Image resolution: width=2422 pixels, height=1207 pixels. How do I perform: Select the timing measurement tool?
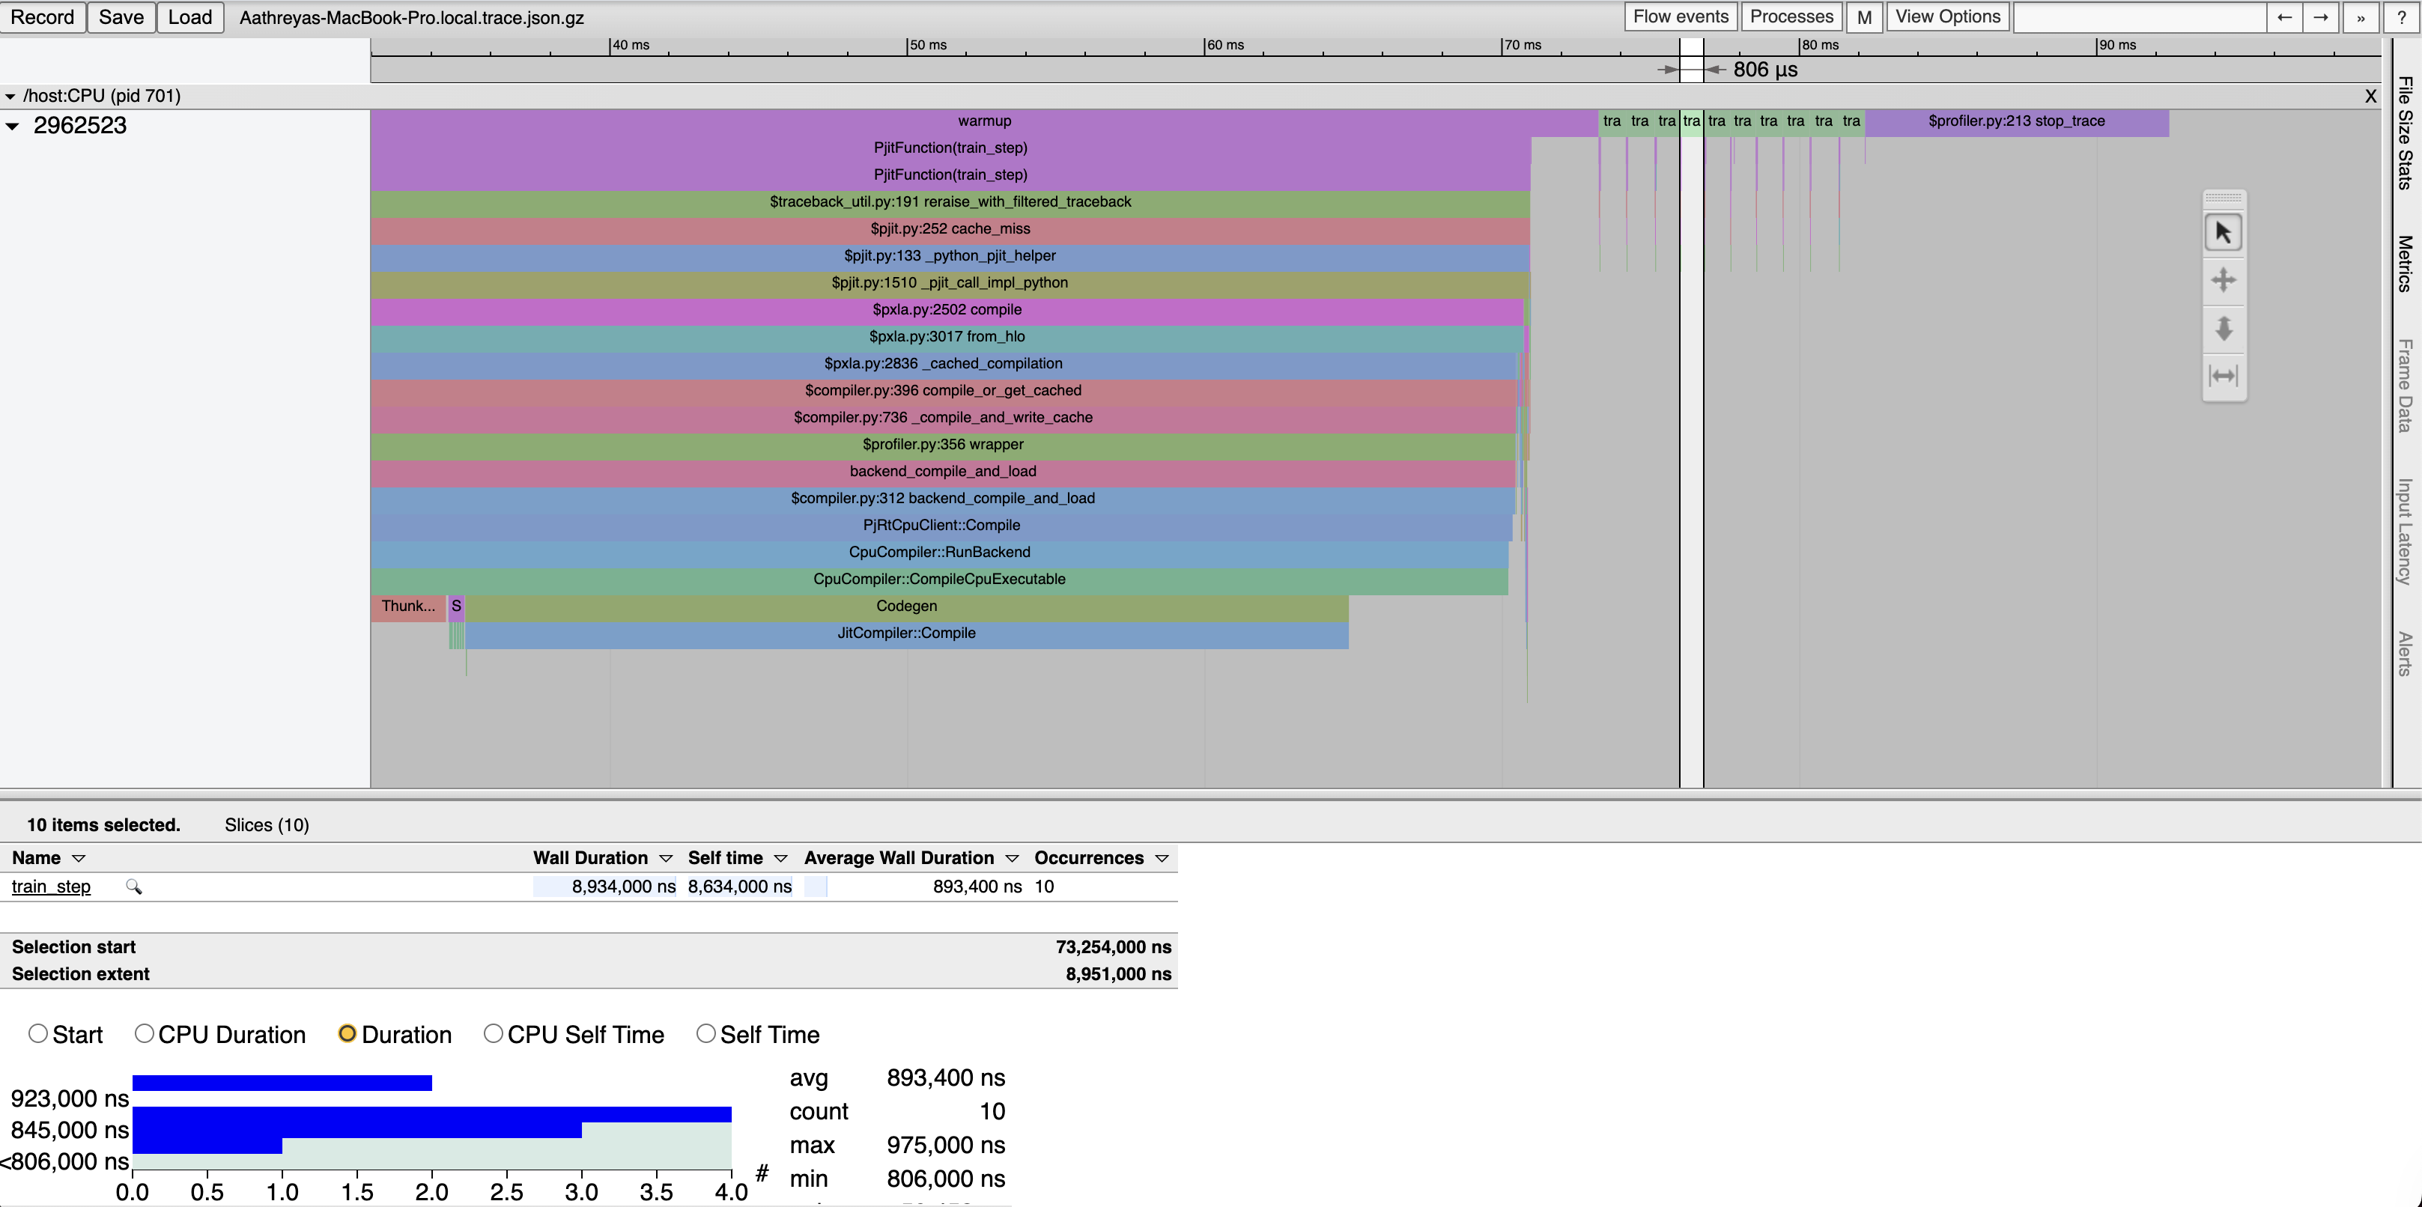tap(2223, 376)
